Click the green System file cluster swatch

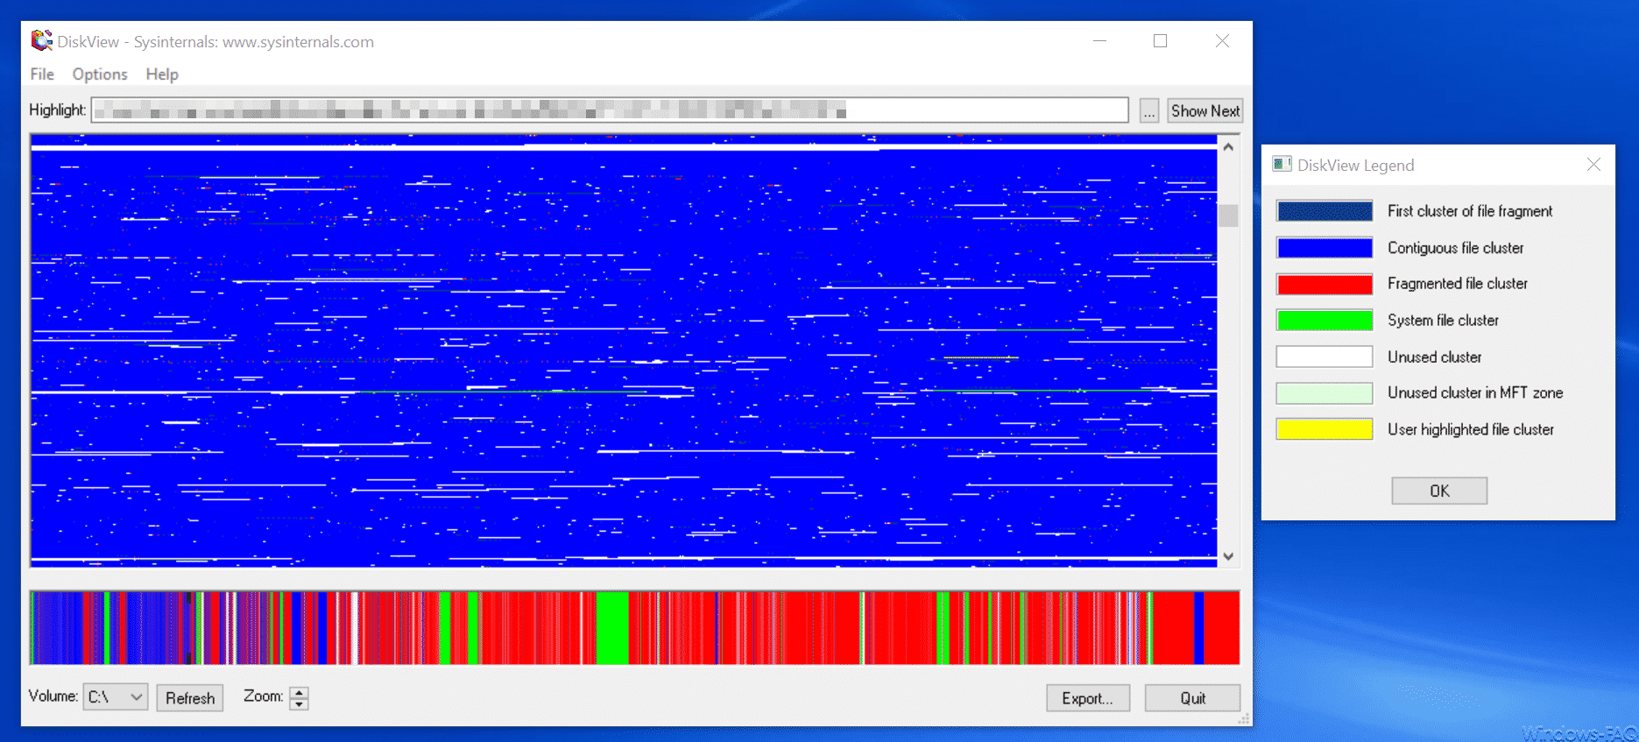(x=1324, y=321)
